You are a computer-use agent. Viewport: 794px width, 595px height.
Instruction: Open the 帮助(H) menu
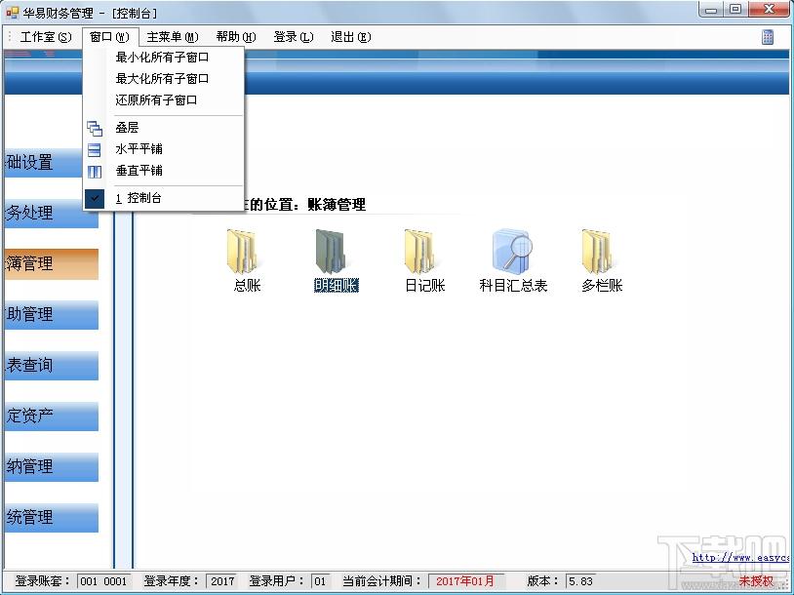pyautogui.click(x=236, y=37)
